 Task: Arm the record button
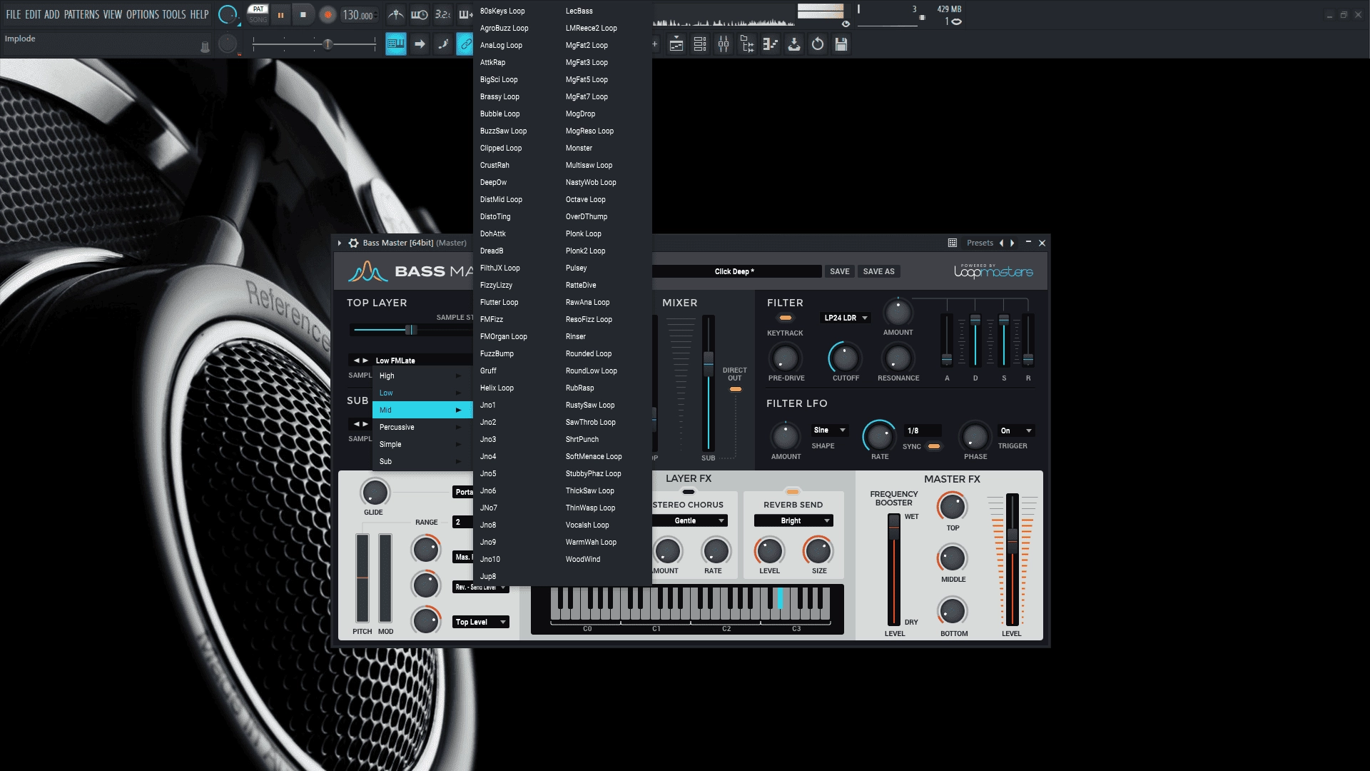point(328,14)
